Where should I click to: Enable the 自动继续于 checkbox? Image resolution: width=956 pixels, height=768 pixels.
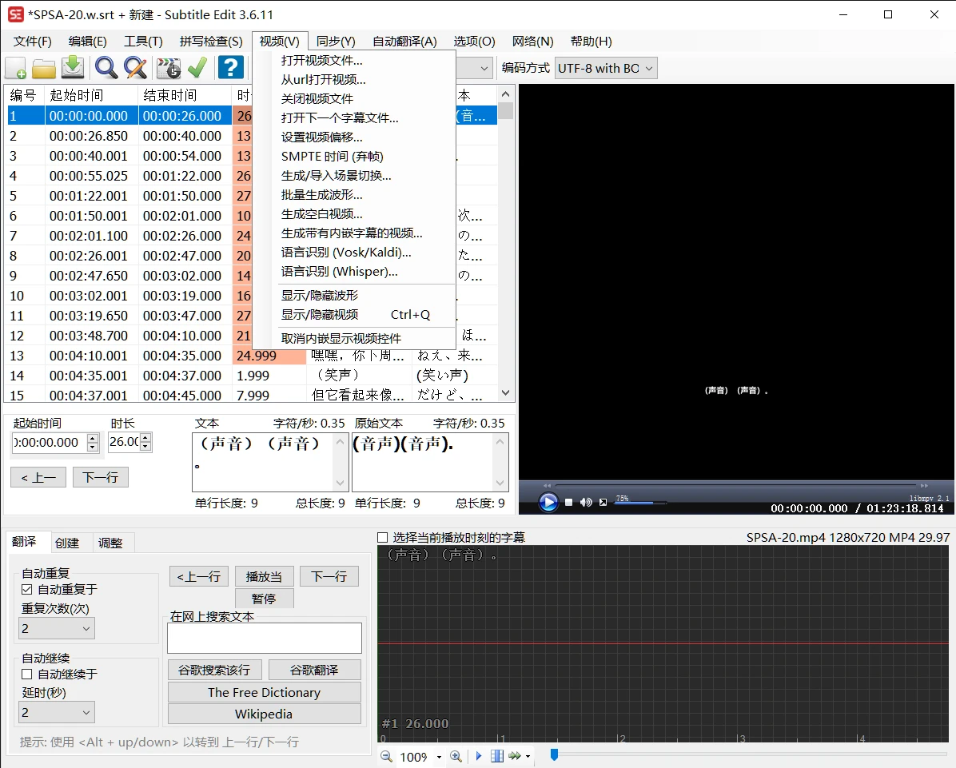[x=27, y=674]
